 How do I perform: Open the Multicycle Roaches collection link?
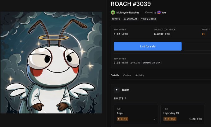128,12
